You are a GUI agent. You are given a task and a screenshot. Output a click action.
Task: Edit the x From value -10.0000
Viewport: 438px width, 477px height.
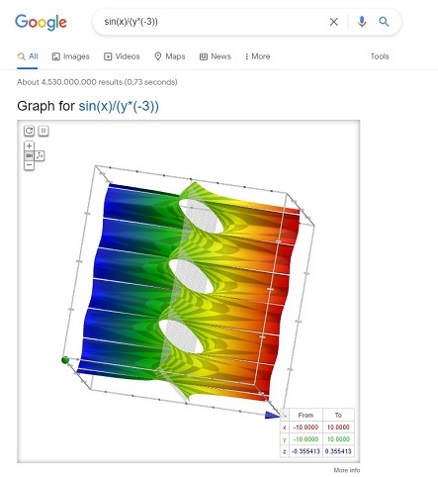tap(306, 428)
